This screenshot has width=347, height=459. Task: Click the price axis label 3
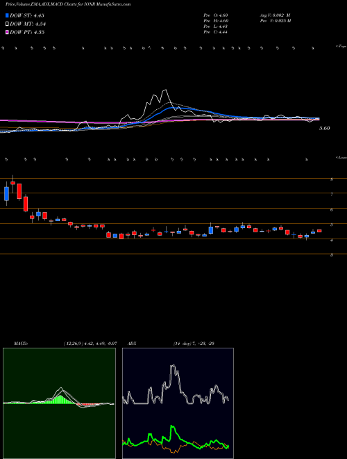coord(332,255)
